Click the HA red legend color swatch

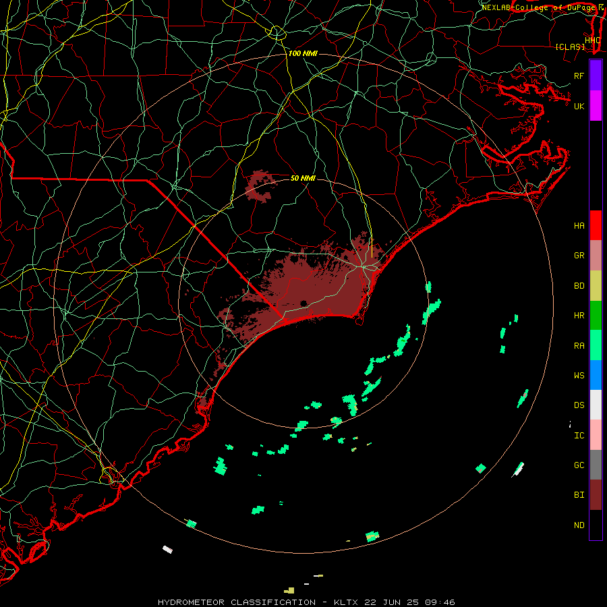click(x=596, y=225)
